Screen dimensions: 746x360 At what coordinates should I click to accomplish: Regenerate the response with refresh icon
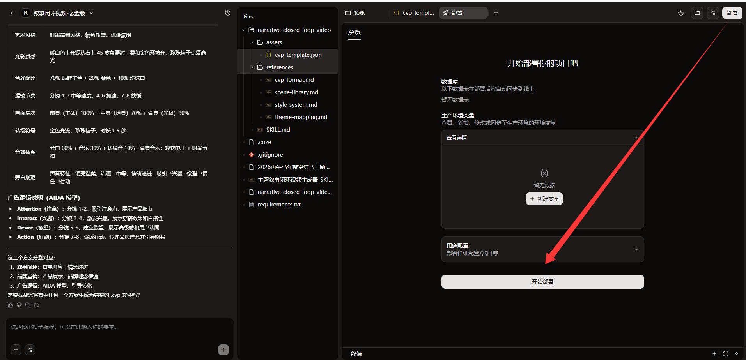coord(36,305)
